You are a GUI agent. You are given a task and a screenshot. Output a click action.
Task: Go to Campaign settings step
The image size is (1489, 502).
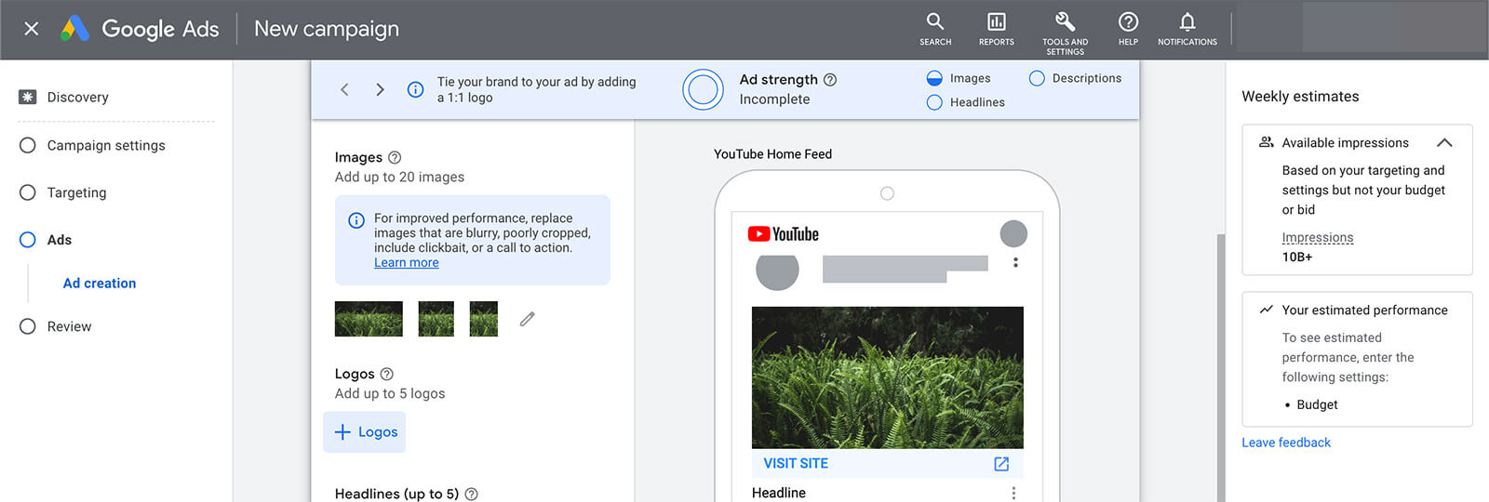click(93, 145)
